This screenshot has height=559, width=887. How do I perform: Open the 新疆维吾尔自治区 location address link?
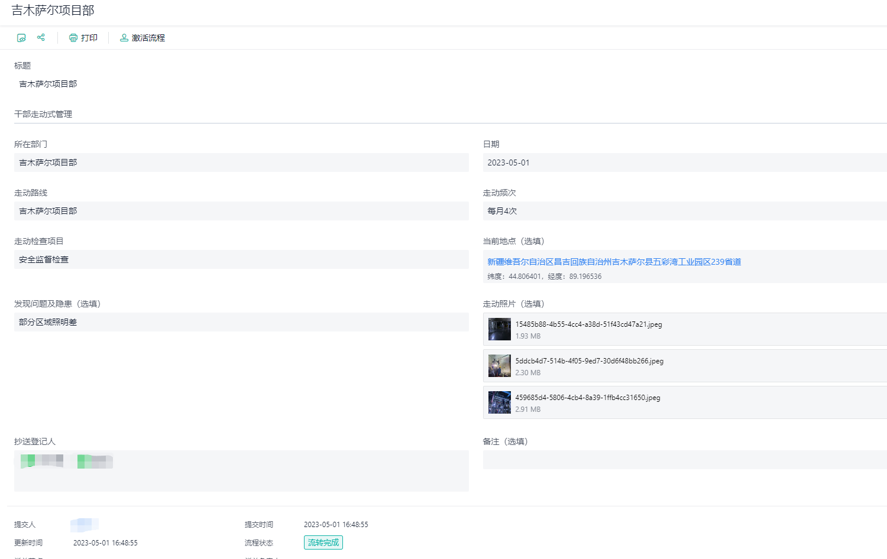point(614,262)
